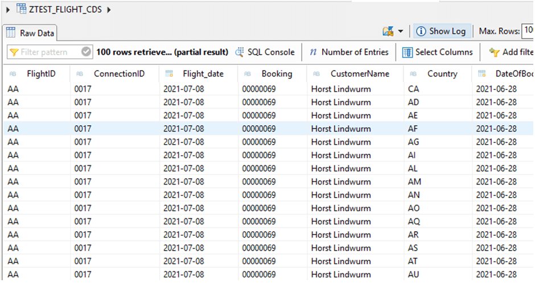535x291 pixels.
Task: Click the checkmark to apply the filter pattern
Action: point(86,52)
